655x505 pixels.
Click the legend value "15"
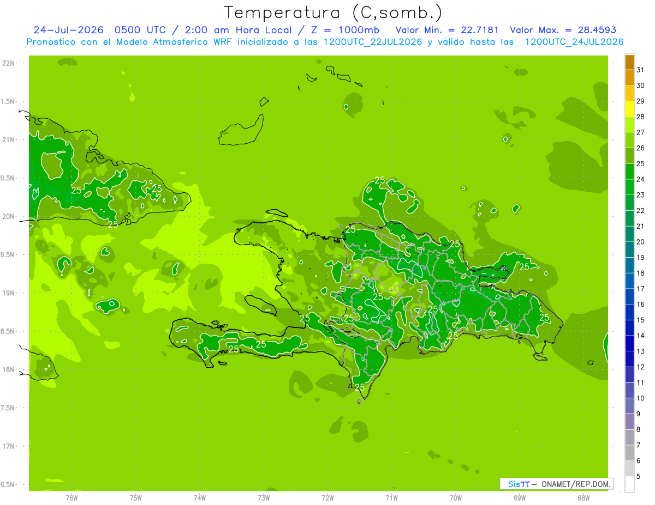641,320
